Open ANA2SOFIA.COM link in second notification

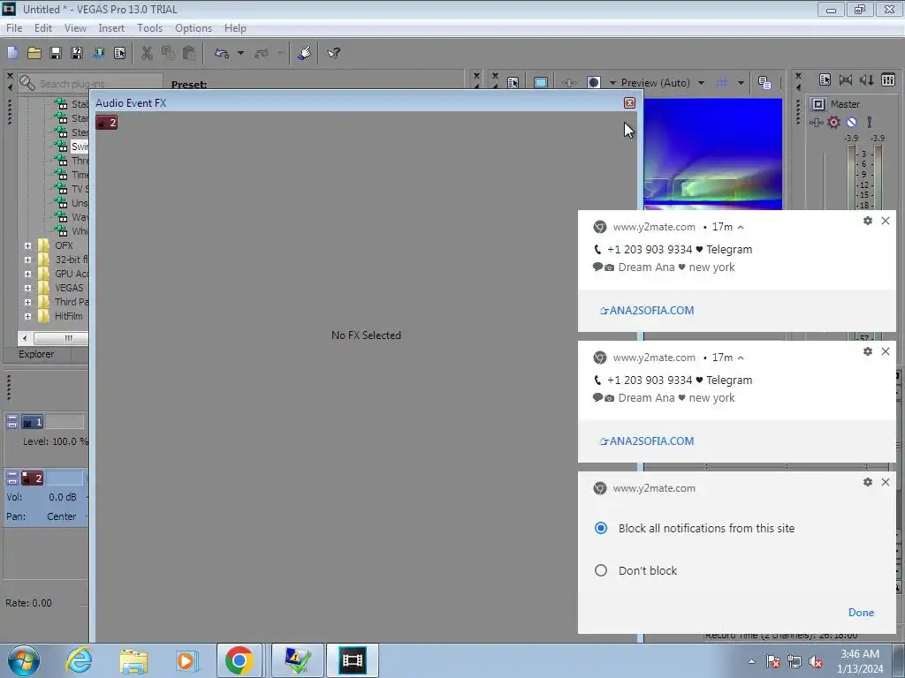(647, 441)
